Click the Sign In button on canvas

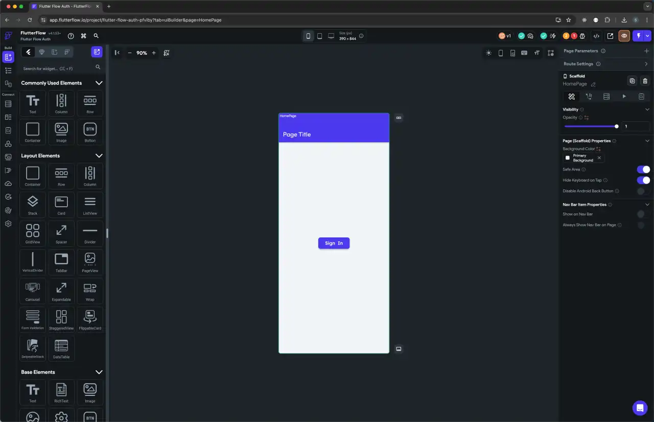tap(334, 243)
